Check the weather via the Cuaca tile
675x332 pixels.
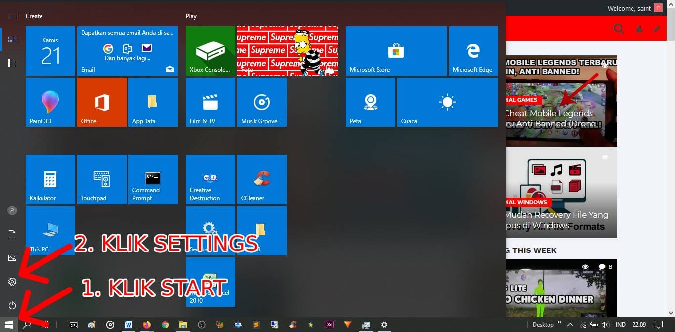click(x=447, y=102)
